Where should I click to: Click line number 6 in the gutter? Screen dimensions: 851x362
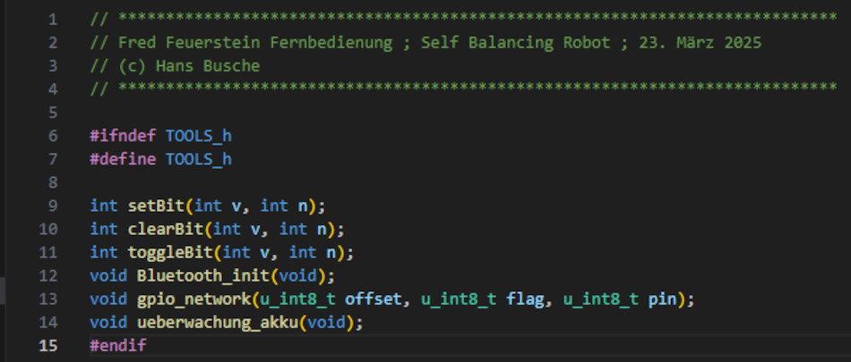[x=52, y=136]
